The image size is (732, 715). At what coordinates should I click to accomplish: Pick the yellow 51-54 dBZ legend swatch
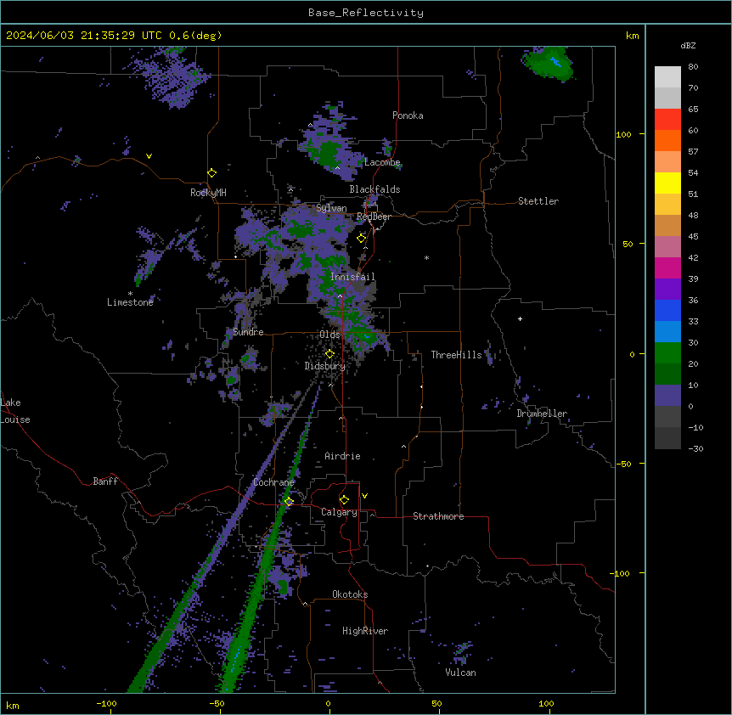click(667, 183)
